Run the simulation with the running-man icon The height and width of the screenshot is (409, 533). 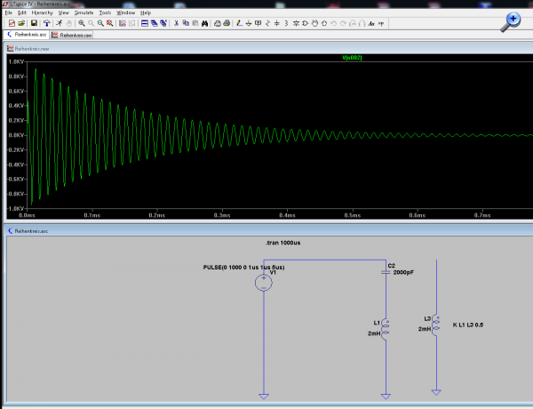[60, 23]
